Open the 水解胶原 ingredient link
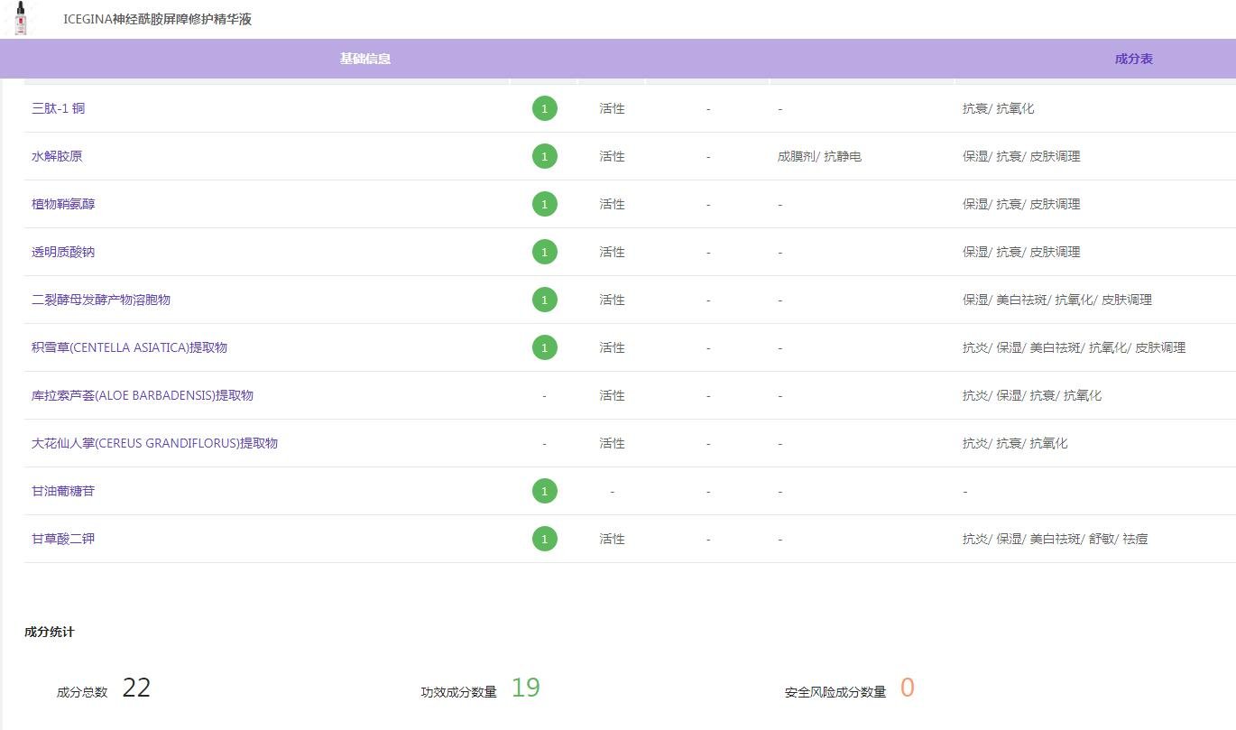The height and width of the screenshot is (730, 1236). [57, 156]
